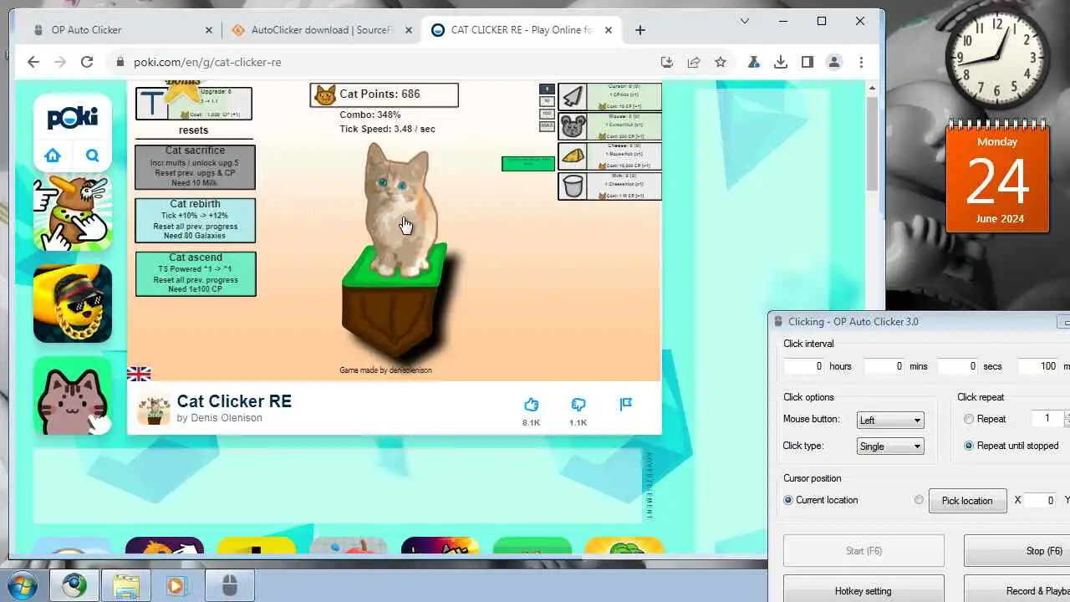Report the game with flag icon

coord(625,405)
